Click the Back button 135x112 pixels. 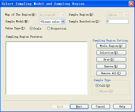point(60,106)
